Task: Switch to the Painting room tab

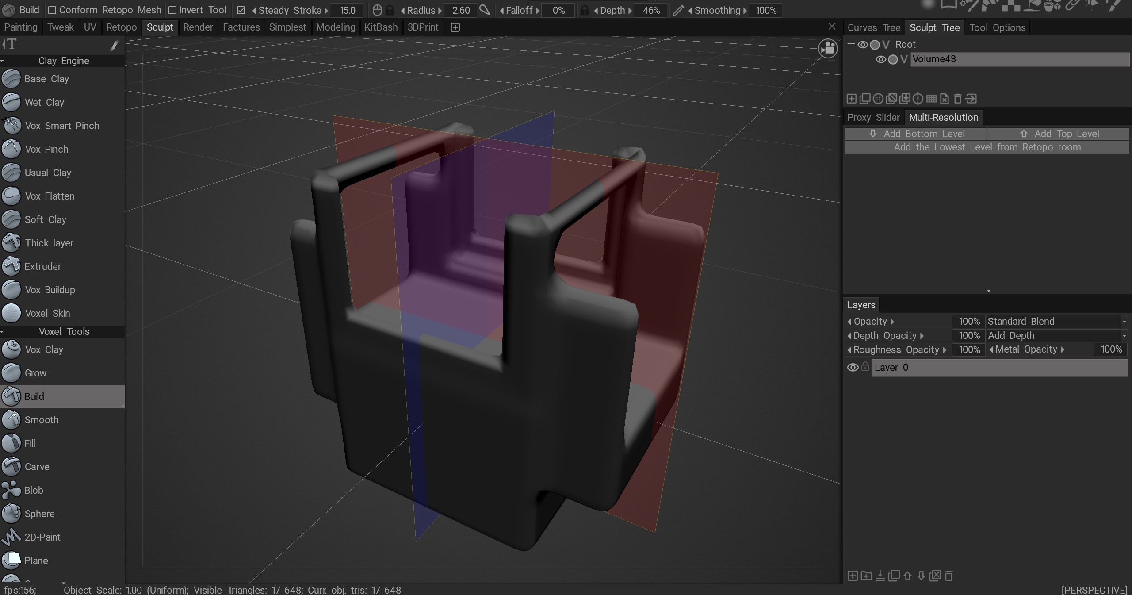Action: click(x=21, y=27)
